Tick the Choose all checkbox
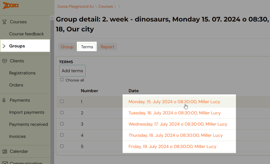The width and height of the screenshot is (270, 164). (x=62, y=80)
